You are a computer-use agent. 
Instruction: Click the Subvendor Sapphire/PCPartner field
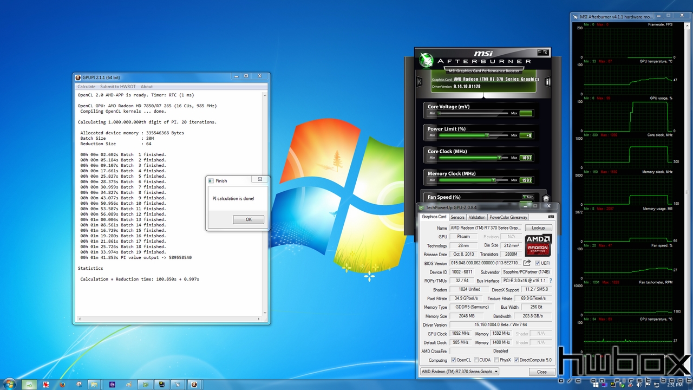526,272
